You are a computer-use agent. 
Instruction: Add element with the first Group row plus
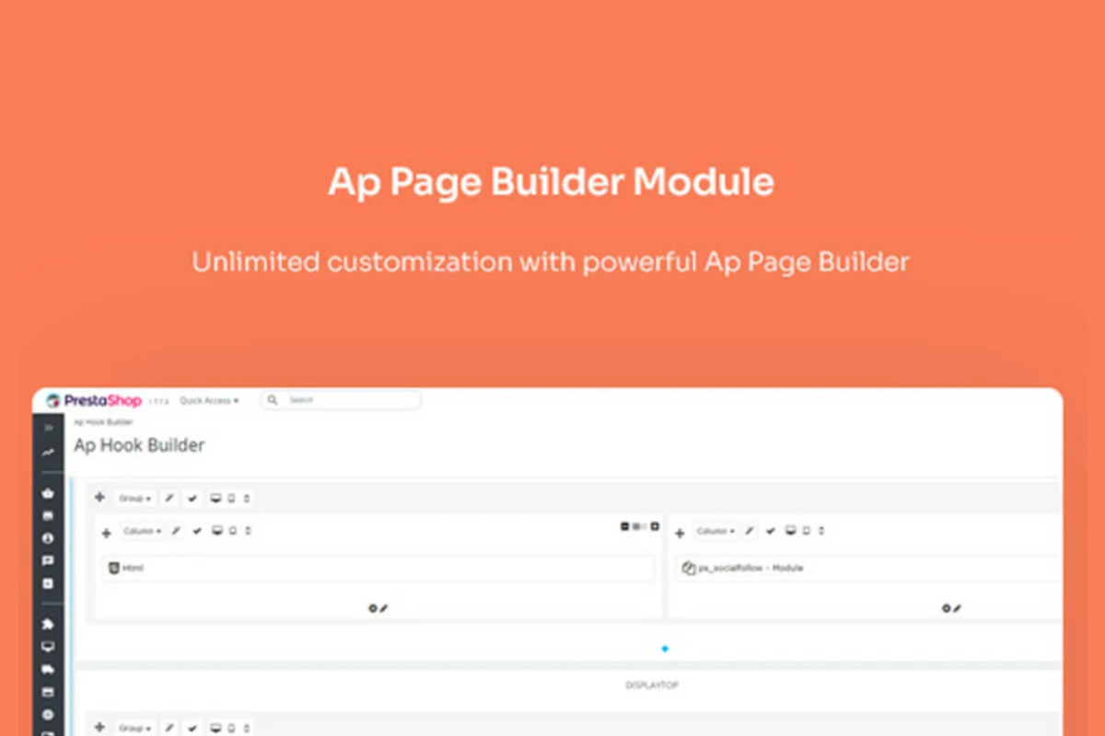99,498
